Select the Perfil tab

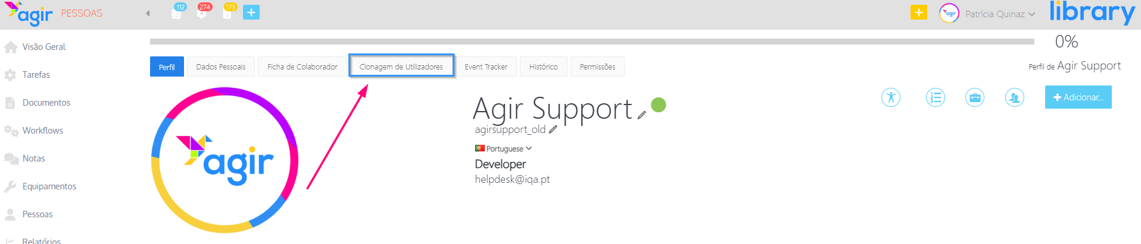167,67
